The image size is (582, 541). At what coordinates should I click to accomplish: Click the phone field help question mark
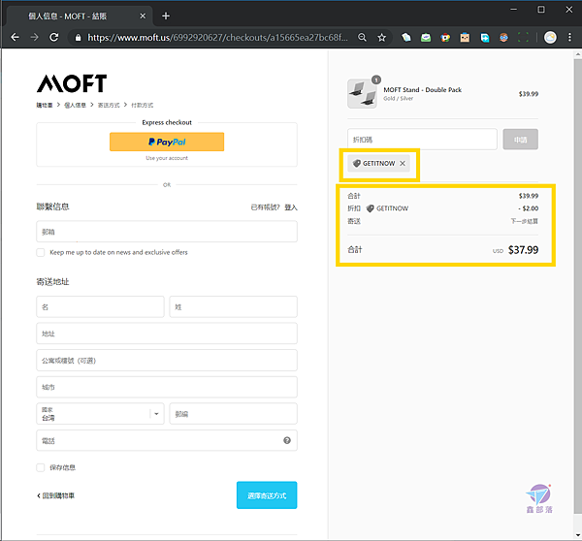click(287, 440)
